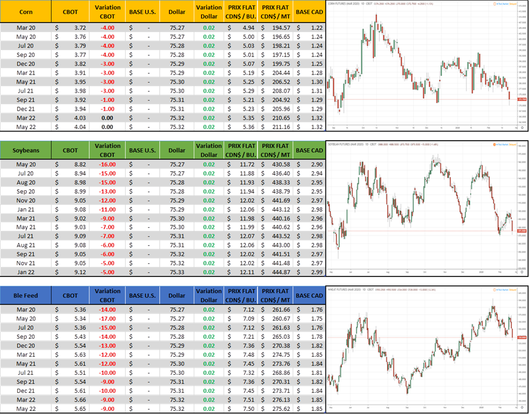Screen dimensions: 529x414
Task: Click the soybean chart settings gear icon
Action: click(x=522, y=271)
